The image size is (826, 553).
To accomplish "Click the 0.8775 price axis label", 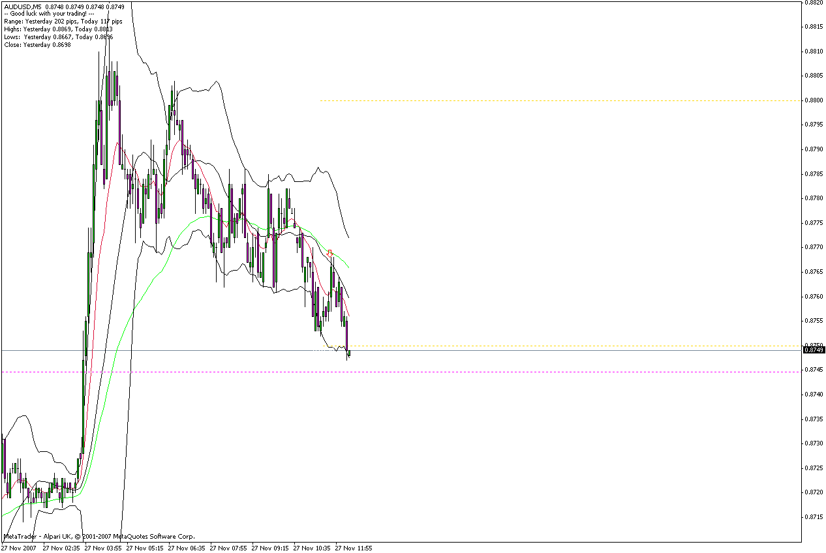I will coord(814,223).
